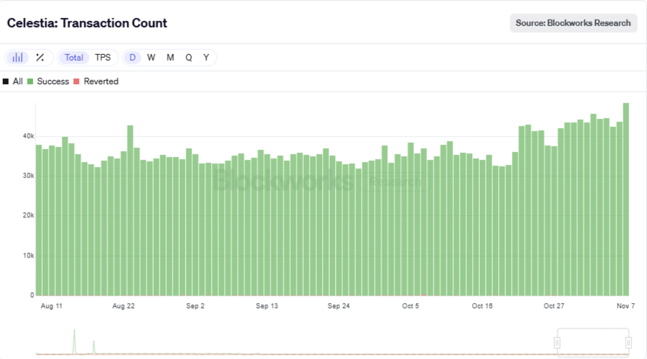Select daily (D) interval
This screenshot has width=647, height=359.
point(133,58)
